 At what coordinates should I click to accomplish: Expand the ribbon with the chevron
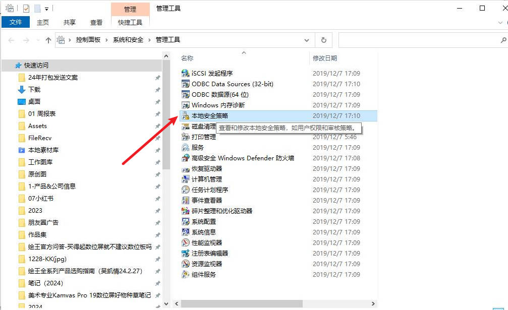500,23
